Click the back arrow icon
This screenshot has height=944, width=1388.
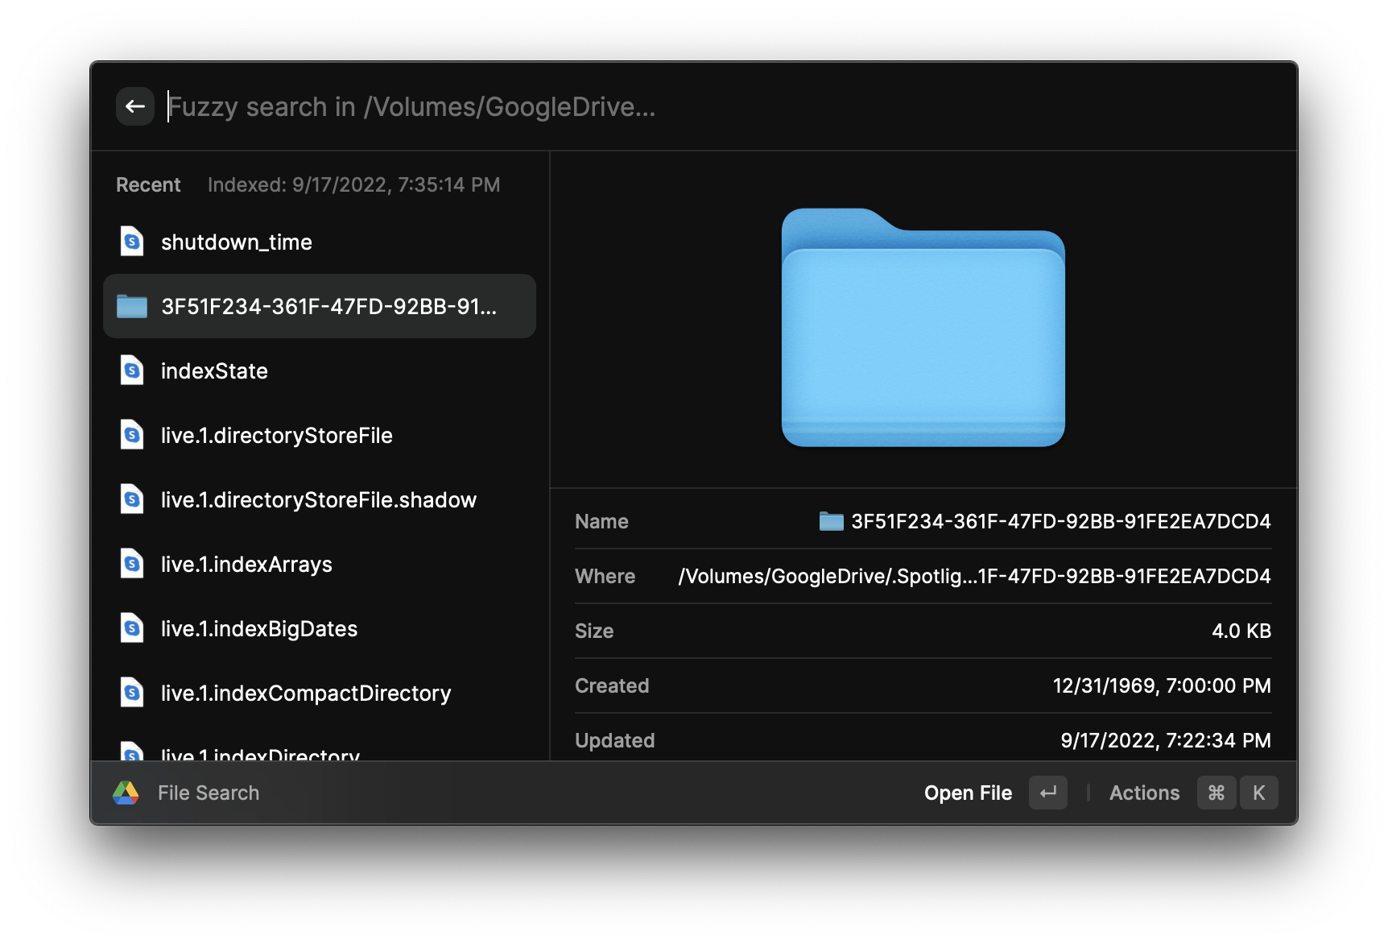tap(134, 106)
